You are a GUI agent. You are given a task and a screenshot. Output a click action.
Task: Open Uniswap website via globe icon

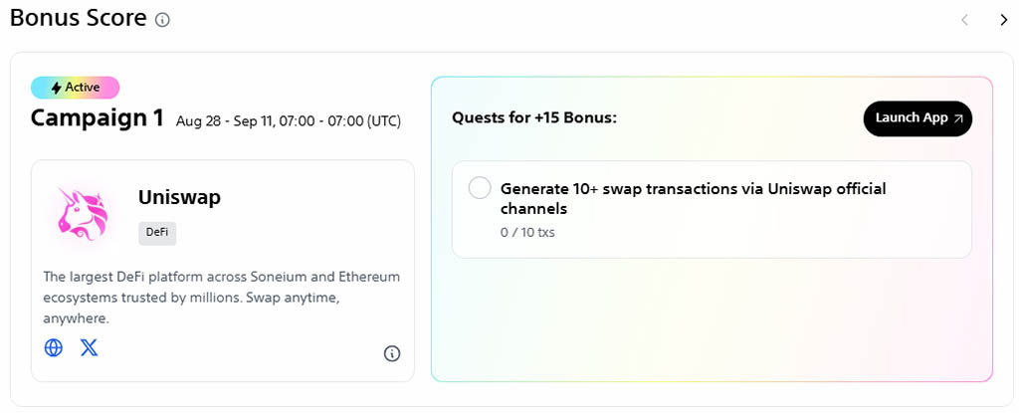pyautogui.click(x=54, y=347)
